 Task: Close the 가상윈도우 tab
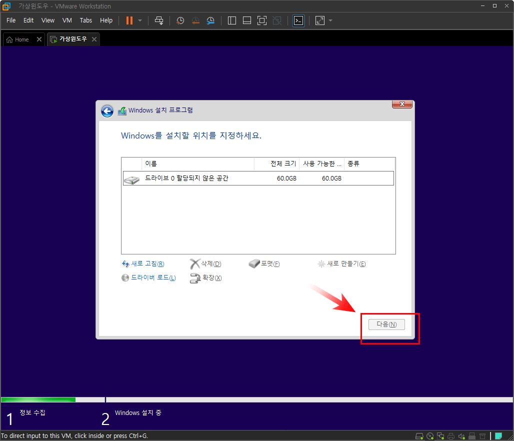pyautogui.click(x=94, y=39)
